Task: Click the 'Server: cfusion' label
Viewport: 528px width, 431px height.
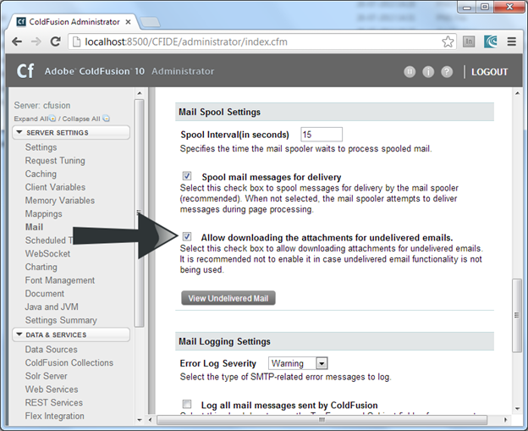Action: pos(42,105)
